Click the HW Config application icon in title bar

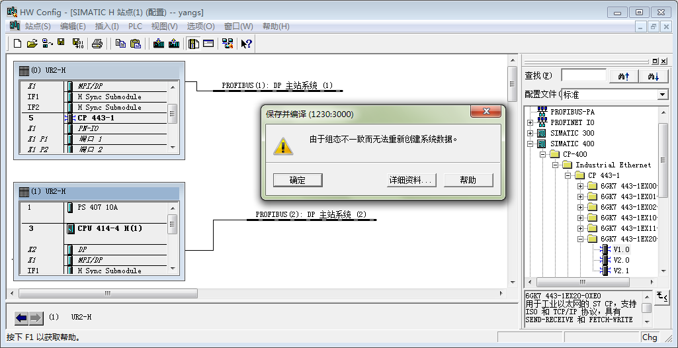click(12, 12)
